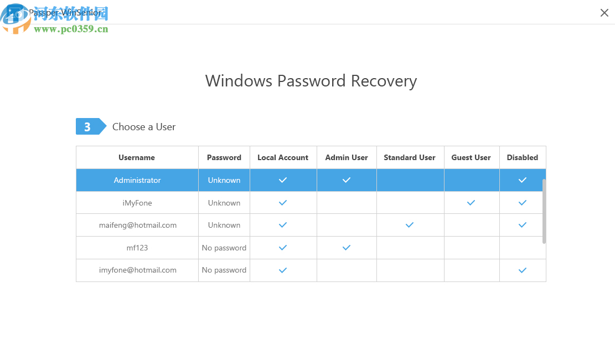Close the Passper WinSenior window

click(x=604, y=13)
